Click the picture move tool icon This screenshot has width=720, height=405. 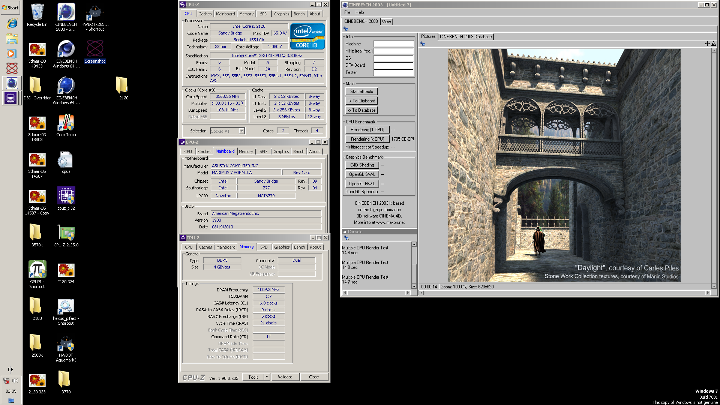pos(707,44)
